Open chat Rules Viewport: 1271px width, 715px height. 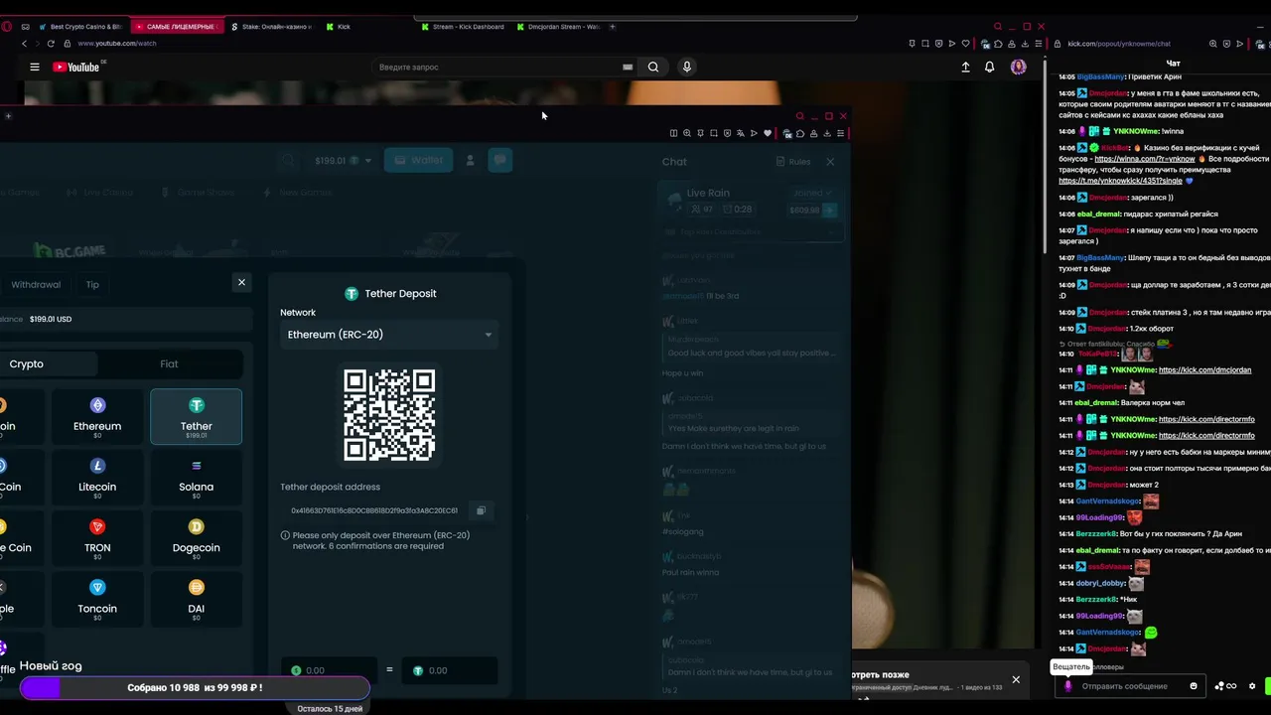click(x=793, y=162)
